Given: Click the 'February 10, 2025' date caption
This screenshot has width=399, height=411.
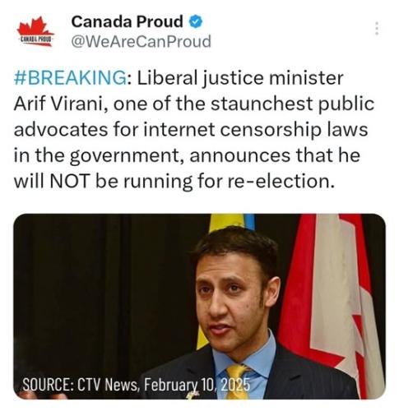Looking at the screenshot, I should point(197,385).
